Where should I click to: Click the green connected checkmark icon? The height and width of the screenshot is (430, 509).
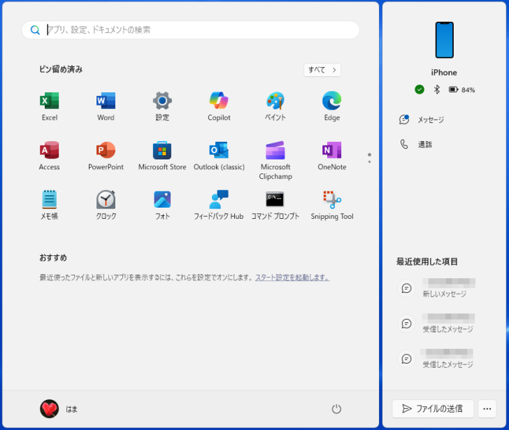[420, 89]
